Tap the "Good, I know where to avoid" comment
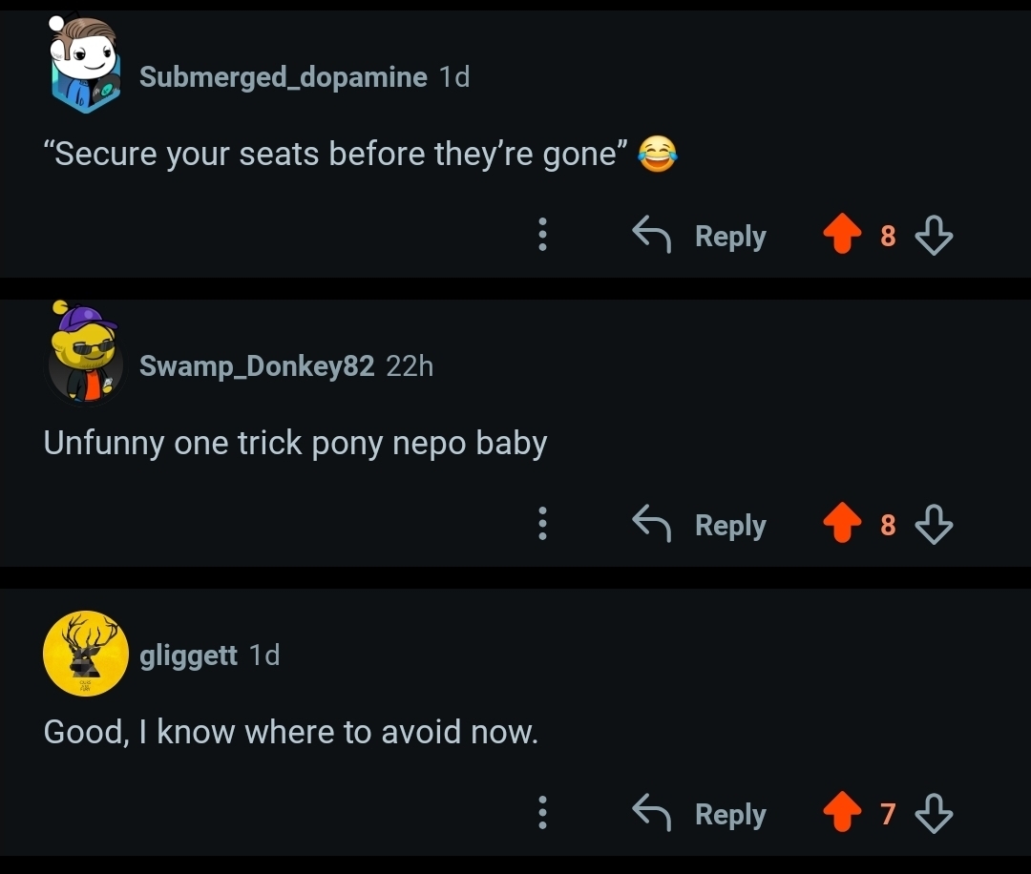 290,733
